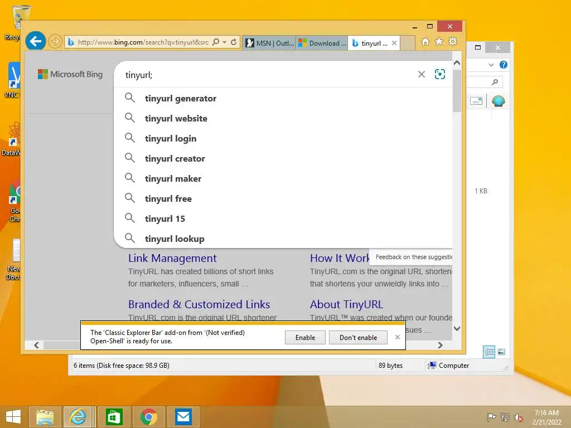The height and width of the screenshot is (428, 571).
Task: Click the File Explorer search magnifier
Action: pyautogui.click(x=495, y=82)
